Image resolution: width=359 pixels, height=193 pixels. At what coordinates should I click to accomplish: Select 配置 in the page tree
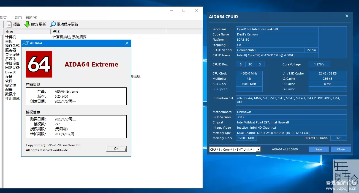tap(9, 90)
